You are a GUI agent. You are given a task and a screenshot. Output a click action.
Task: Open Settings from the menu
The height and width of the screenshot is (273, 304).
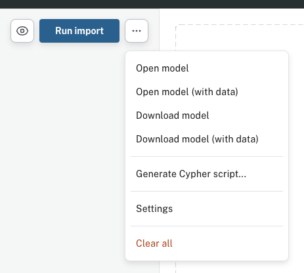(x=207, y=209)
